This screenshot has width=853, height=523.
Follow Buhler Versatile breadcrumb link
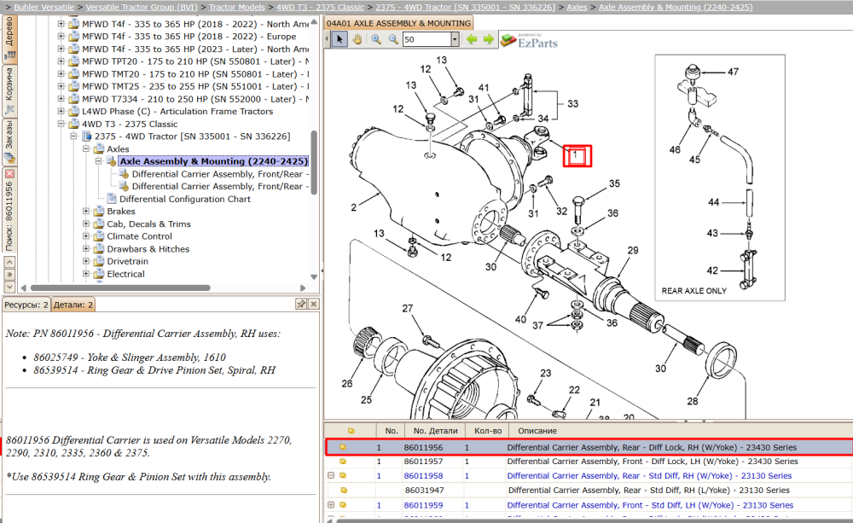pyautogui.click(x=44, y=7)
